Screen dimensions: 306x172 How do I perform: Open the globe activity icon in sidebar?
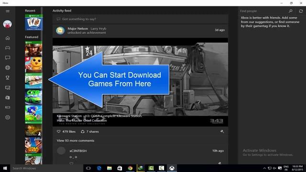click(x=8, y=68)
